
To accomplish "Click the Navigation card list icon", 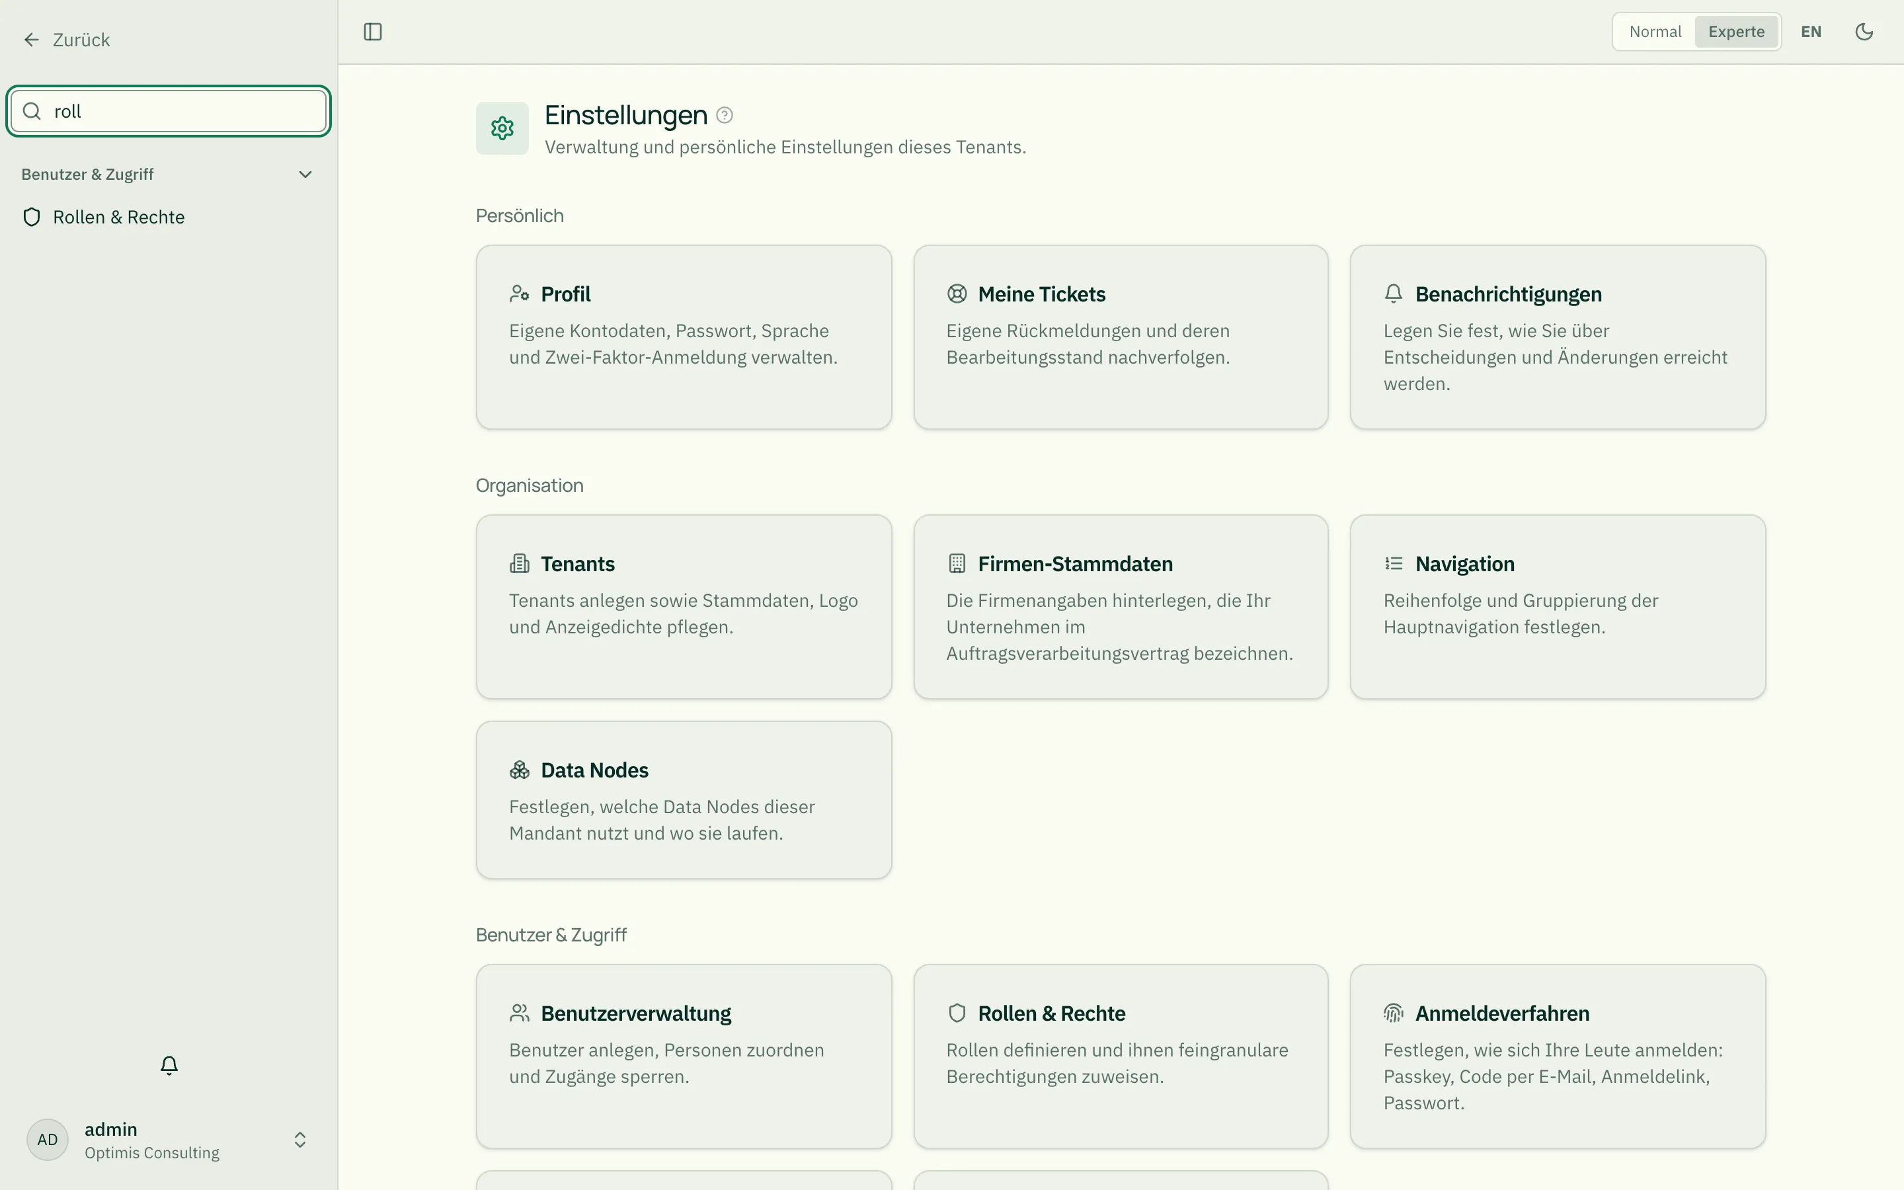I will coord(1394,563).
